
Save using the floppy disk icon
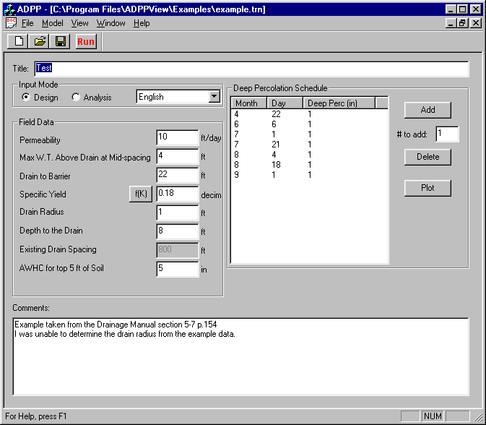(x=61, y=41)
